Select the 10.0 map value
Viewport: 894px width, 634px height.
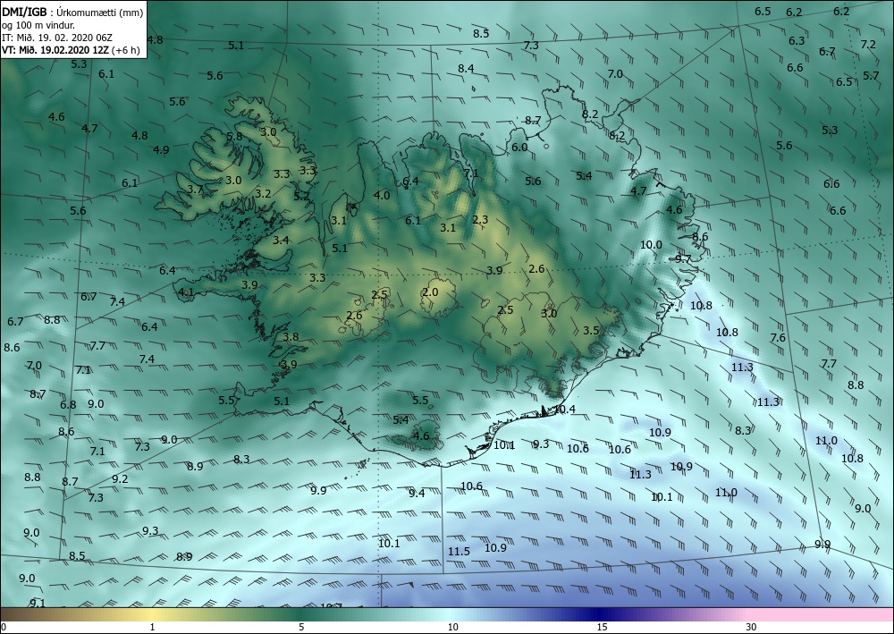point(651,245)
